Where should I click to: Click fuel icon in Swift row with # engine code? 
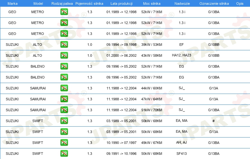(x=64, y=121)
